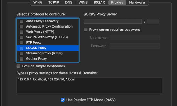Tick the Gopher Proxy checkbox
This screenshot has height=106, width=177.
pyautogui.click(x=21, y=59)
